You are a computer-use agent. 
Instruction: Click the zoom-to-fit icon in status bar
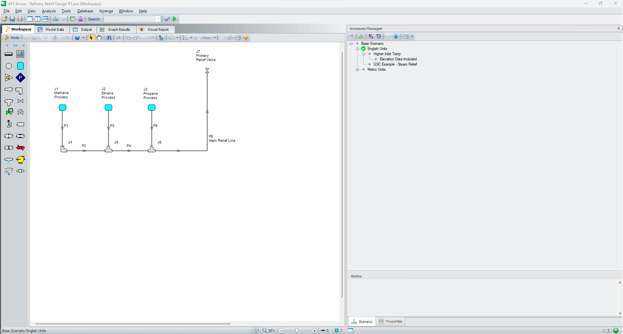(x=256, y=330)
